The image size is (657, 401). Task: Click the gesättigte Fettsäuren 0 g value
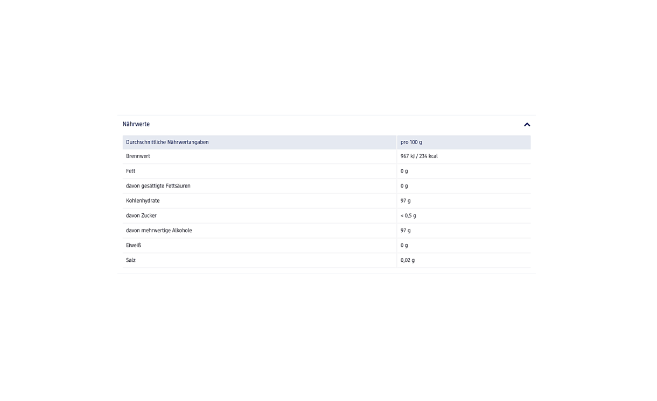tap(404, 186)
